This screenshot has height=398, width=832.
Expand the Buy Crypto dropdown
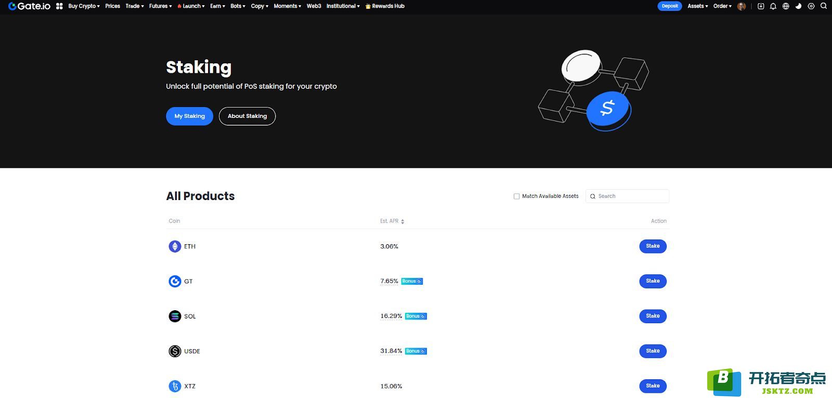(84, 6)
